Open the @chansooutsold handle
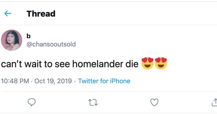This screenshot has height=114, width=217. [x=51, y=44]
